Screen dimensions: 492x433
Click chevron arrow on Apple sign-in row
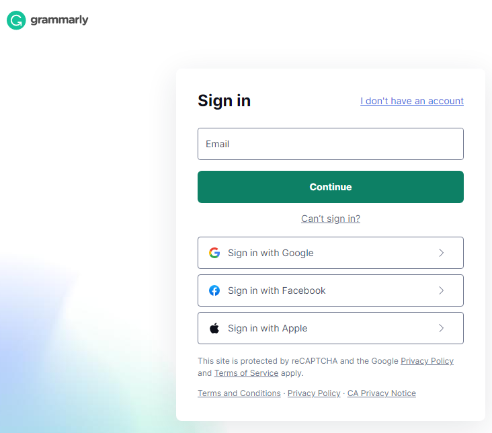(441, 328)
